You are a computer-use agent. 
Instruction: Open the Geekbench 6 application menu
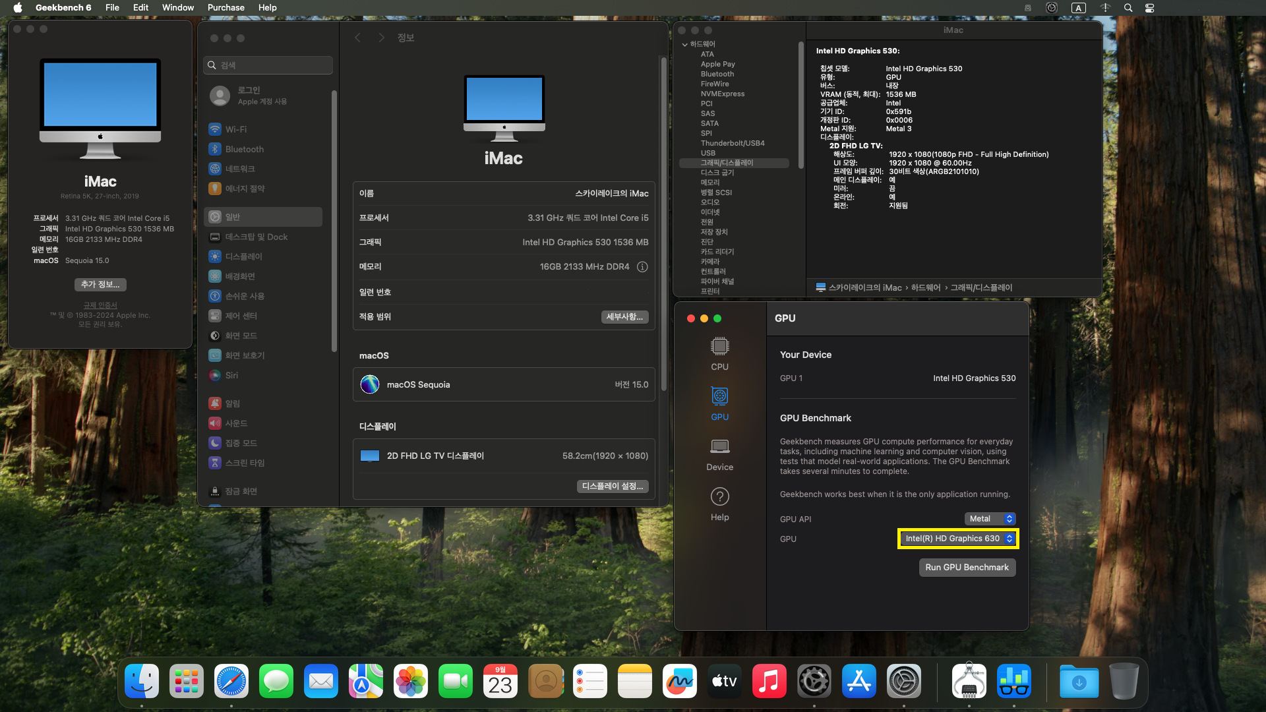(x=63, y=8)
